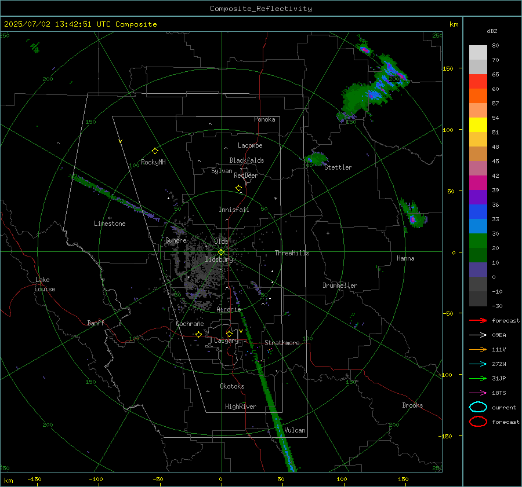Click the Lake Louise label

pos(45,284)
